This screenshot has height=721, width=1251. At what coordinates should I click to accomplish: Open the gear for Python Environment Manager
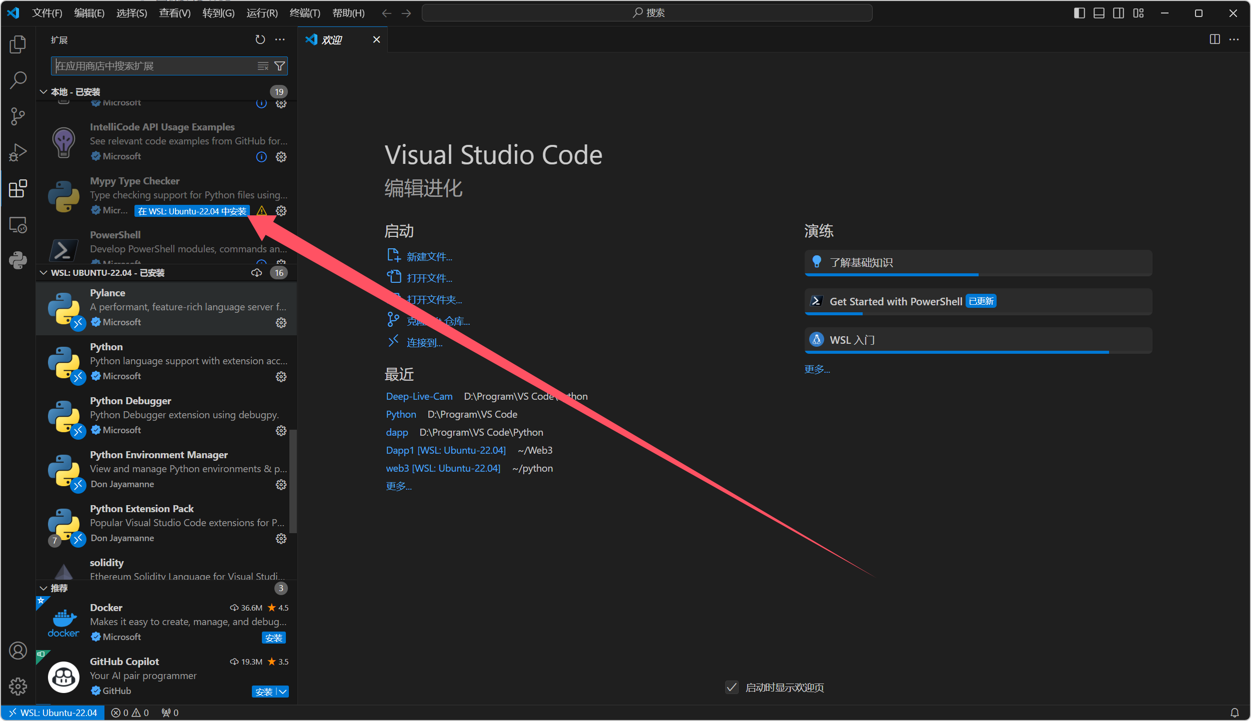click(x=281, y=485)
